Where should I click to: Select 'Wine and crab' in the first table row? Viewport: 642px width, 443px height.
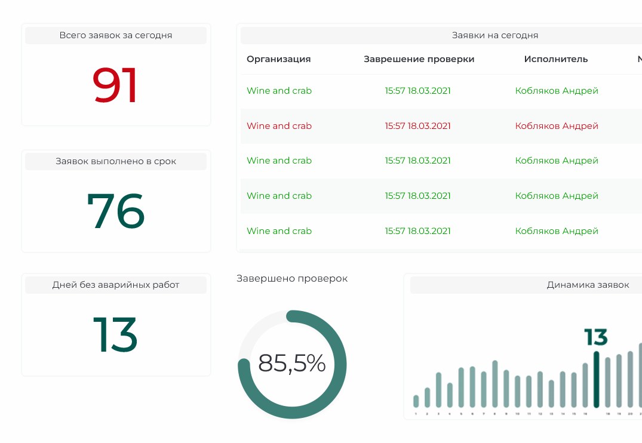[279, 91]
